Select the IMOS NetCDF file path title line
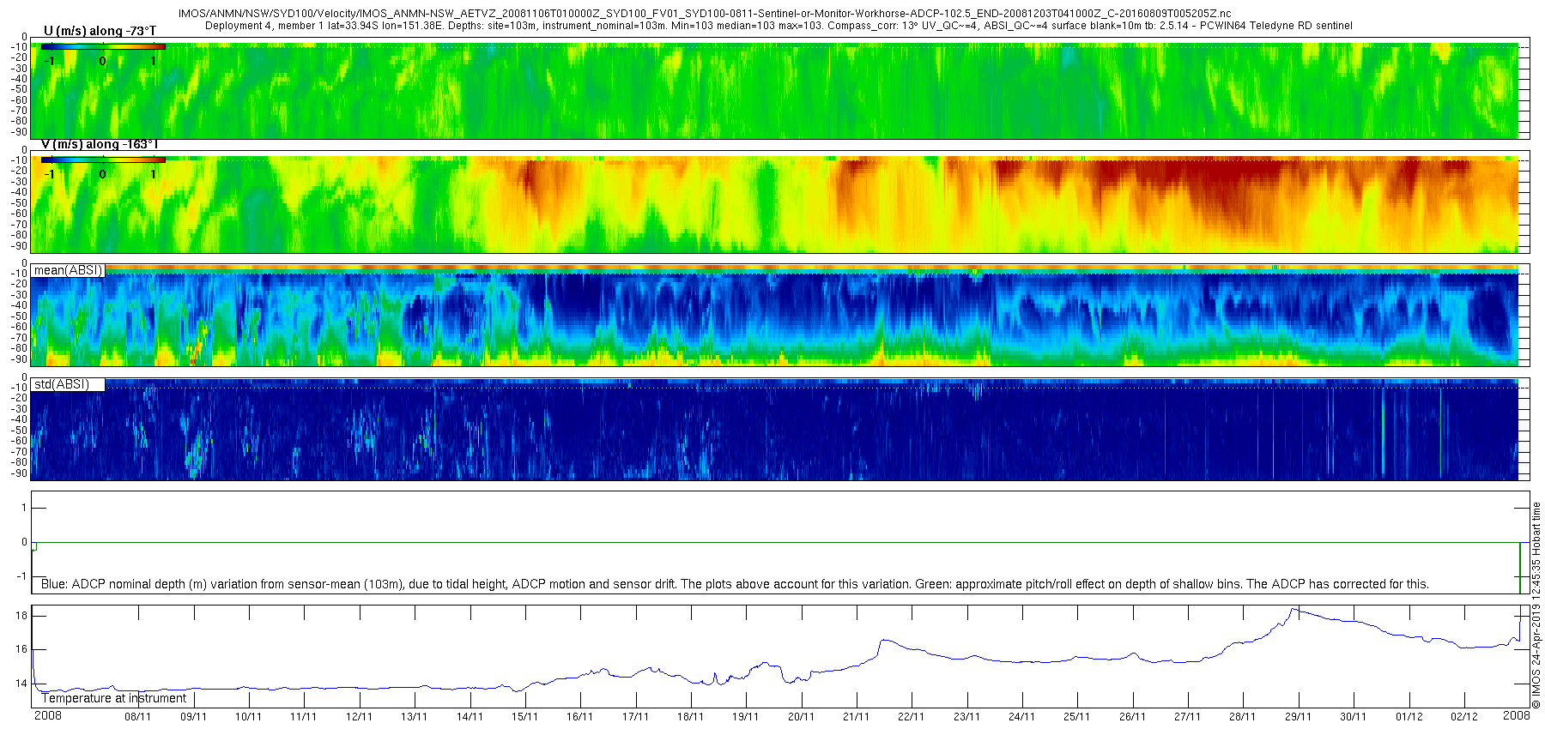The width and height of the screenshot is (1545, 729). click(x=705, y=14)
